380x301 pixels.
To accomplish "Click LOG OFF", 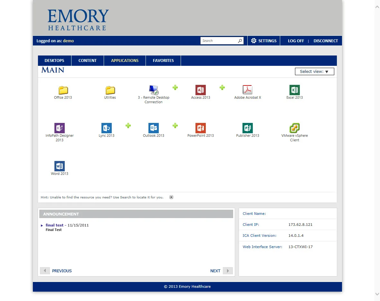I will (x=296, y=41).
